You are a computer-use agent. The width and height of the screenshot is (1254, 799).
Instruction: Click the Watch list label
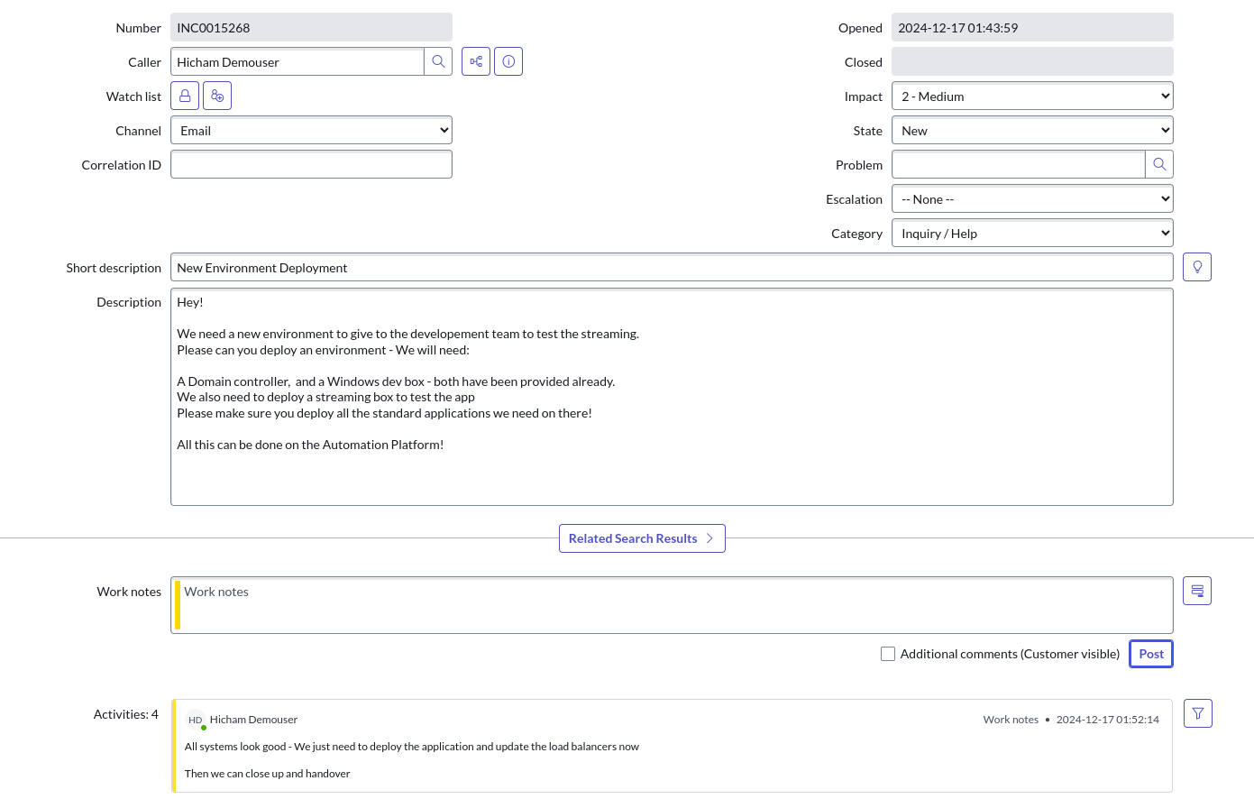pyautogui.click(x=133, y=96)
